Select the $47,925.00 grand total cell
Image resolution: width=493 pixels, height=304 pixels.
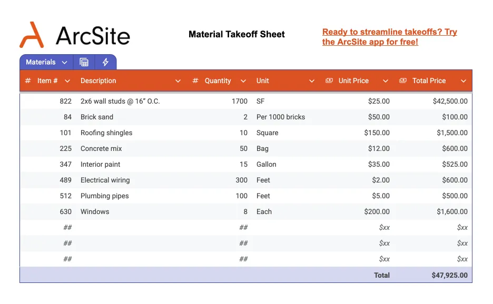(x=449, y=275)
